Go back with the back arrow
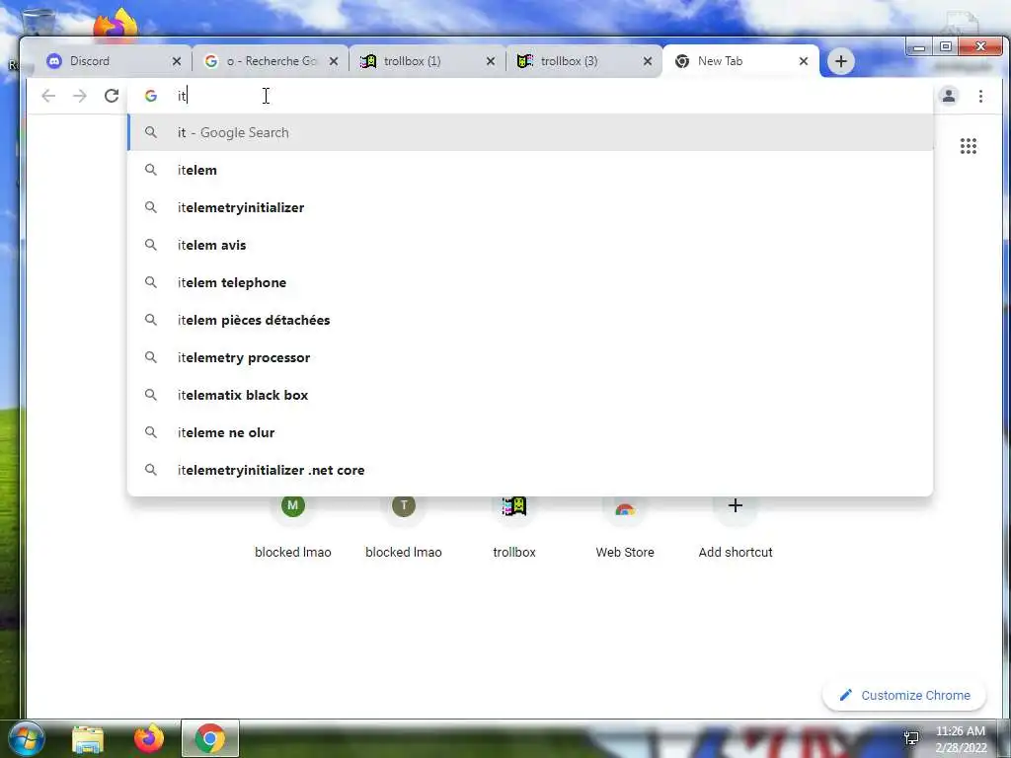The height and width of the screenshot is (758, 1011). (48, 96)
